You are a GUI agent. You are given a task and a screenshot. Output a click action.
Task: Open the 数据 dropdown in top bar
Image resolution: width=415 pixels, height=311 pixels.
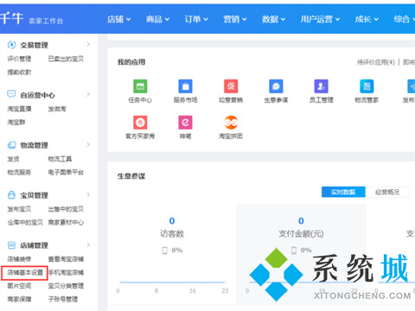[x=273, y=19]
